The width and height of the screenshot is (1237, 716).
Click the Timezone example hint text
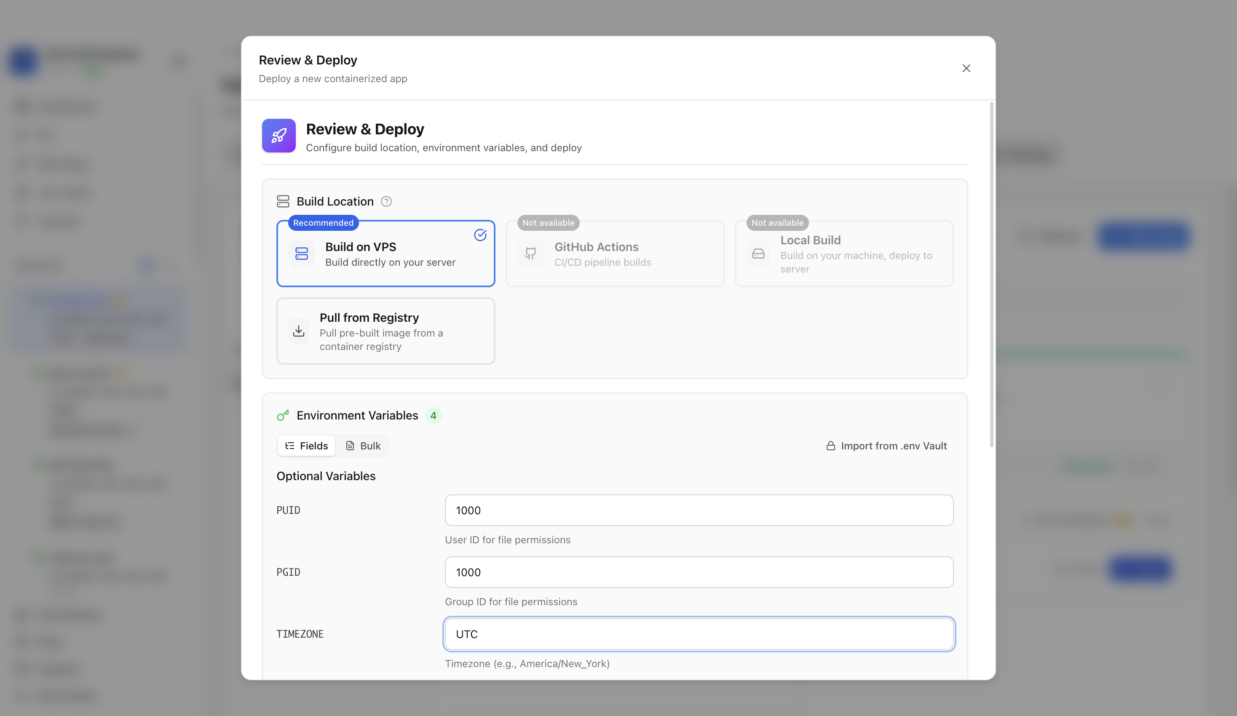[x=527, y=663]
